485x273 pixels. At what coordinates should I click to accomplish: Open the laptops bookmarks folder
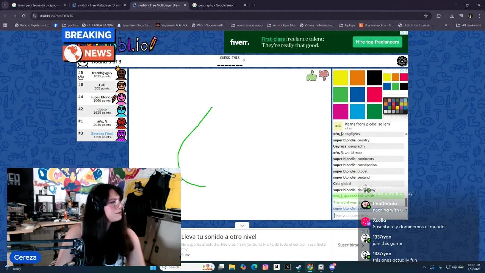(347, 25)
